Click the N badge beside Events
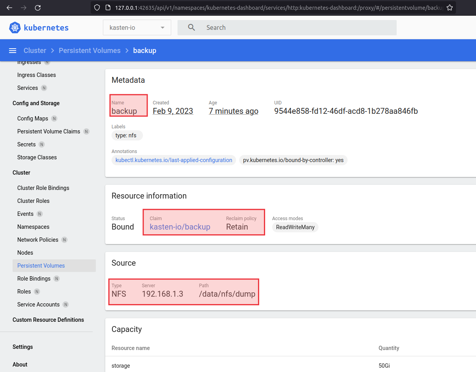 40,214
